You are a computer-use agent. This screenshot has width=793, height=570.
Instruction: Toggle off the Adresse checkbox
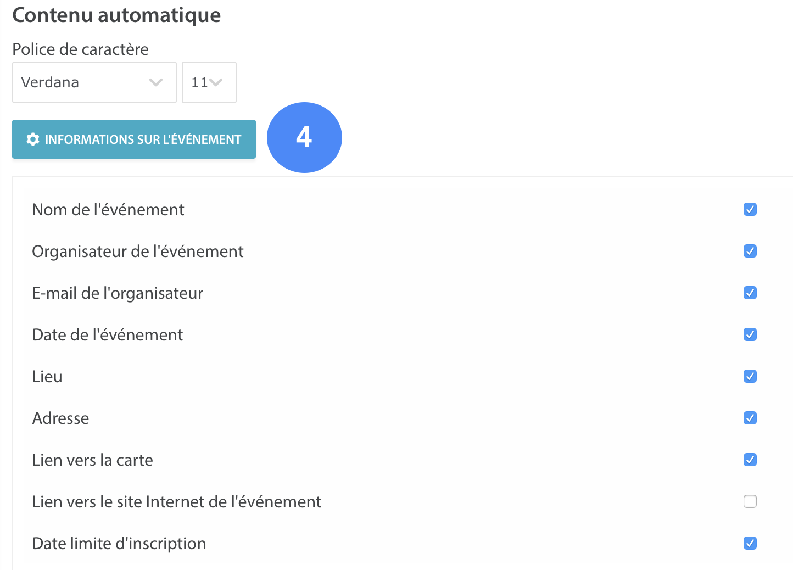(x=750, y=418)
